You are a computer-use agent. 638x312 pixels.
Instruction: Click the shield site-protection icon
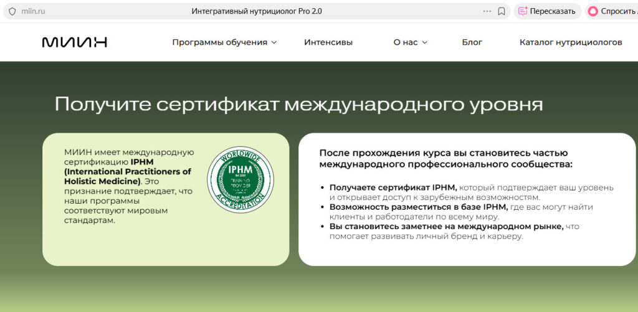[12, 11]
